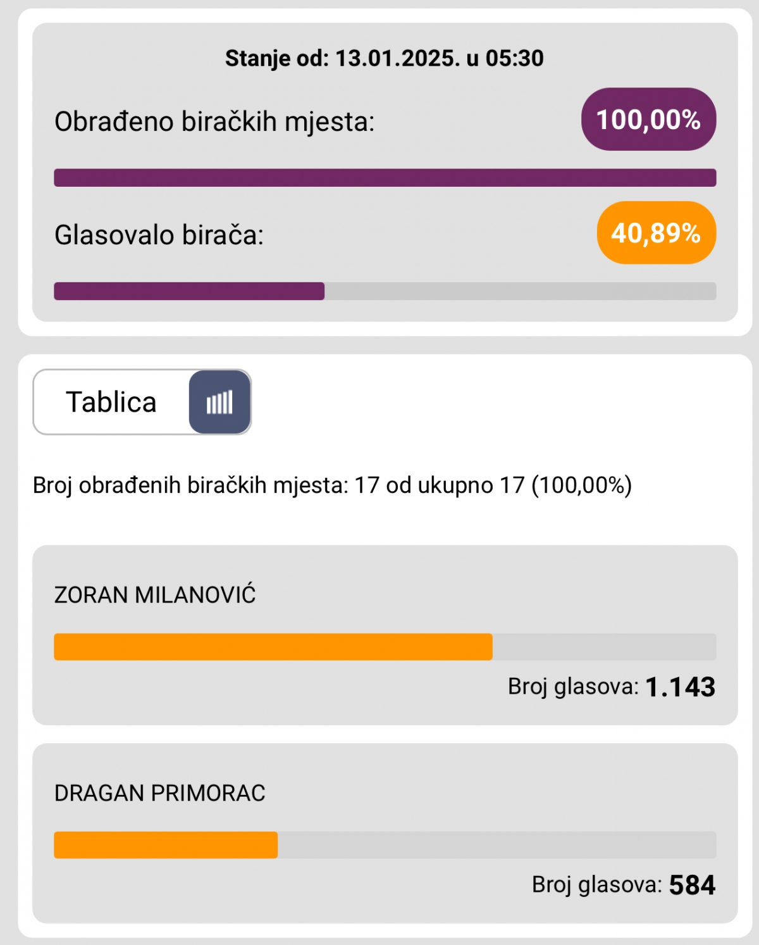
Task: Click the unfilled gray part of turnout bar
Action: click(520, 291)
